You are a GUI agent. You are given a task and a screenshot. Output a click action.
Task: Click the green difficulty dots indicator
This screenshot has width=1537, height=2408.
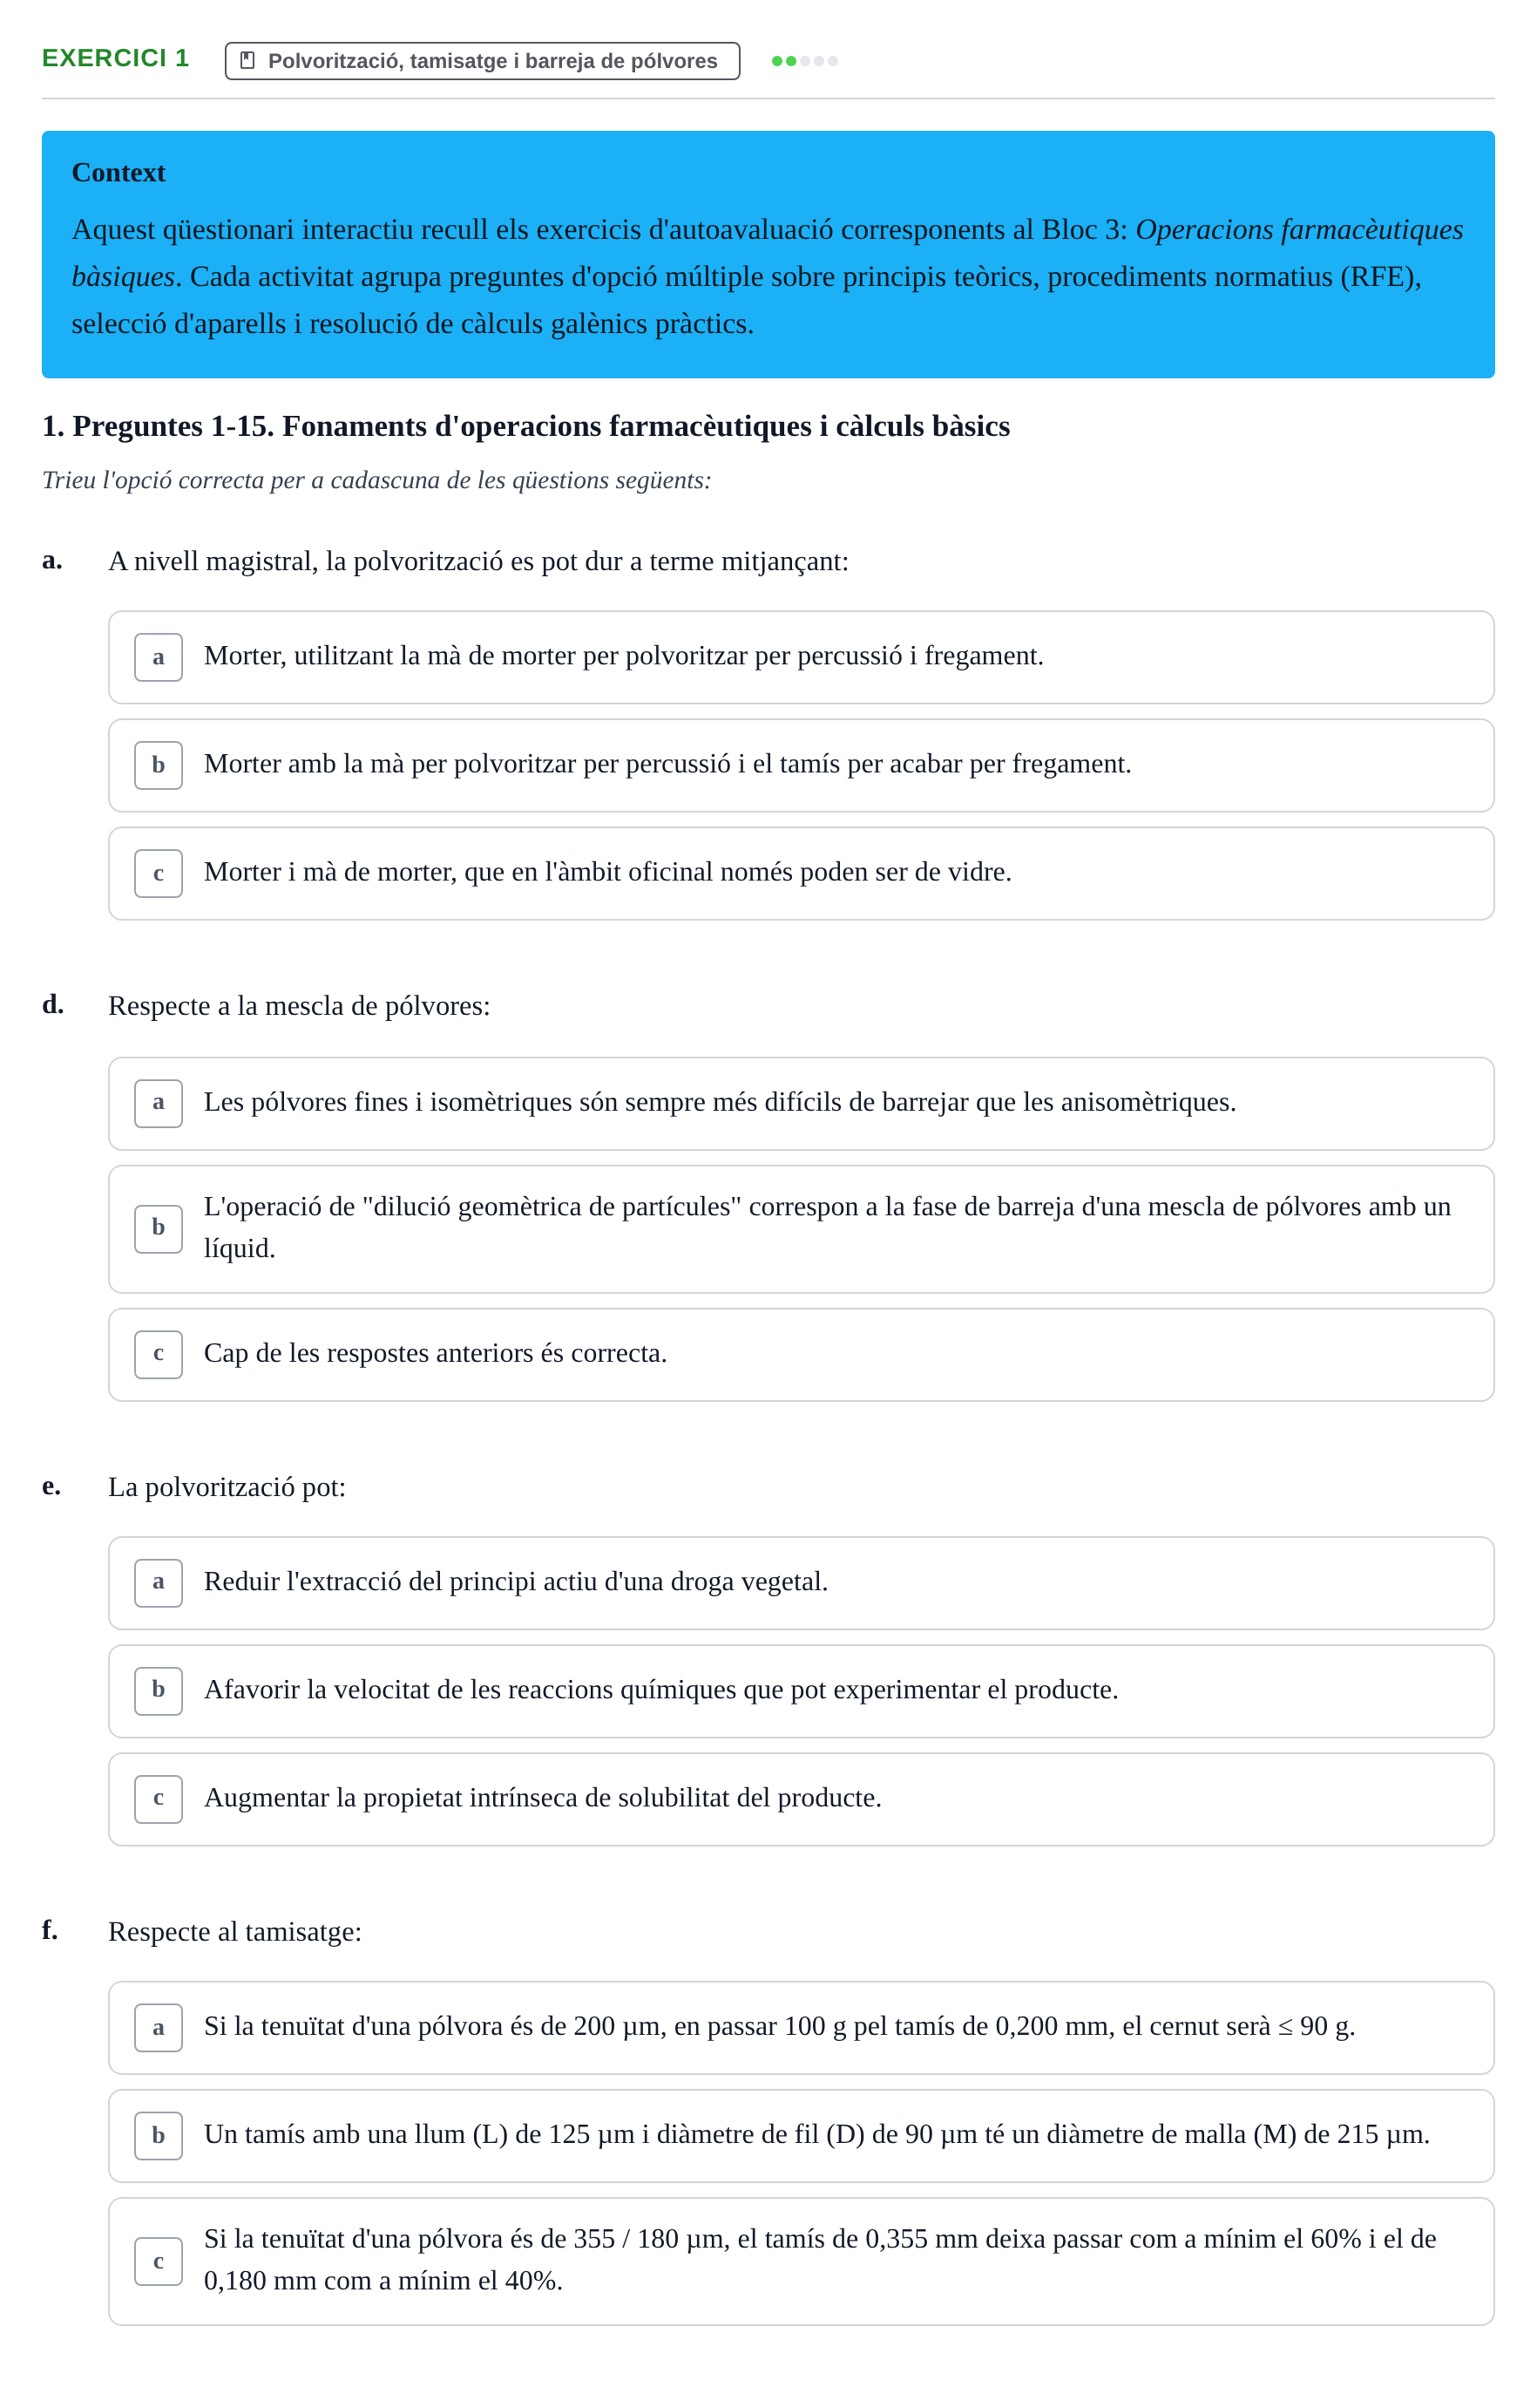tap(804, 61)
